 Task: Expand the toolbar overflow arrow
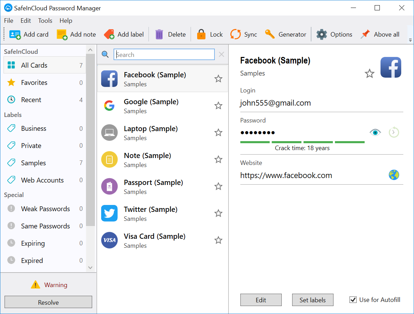[x=410, y=40]
